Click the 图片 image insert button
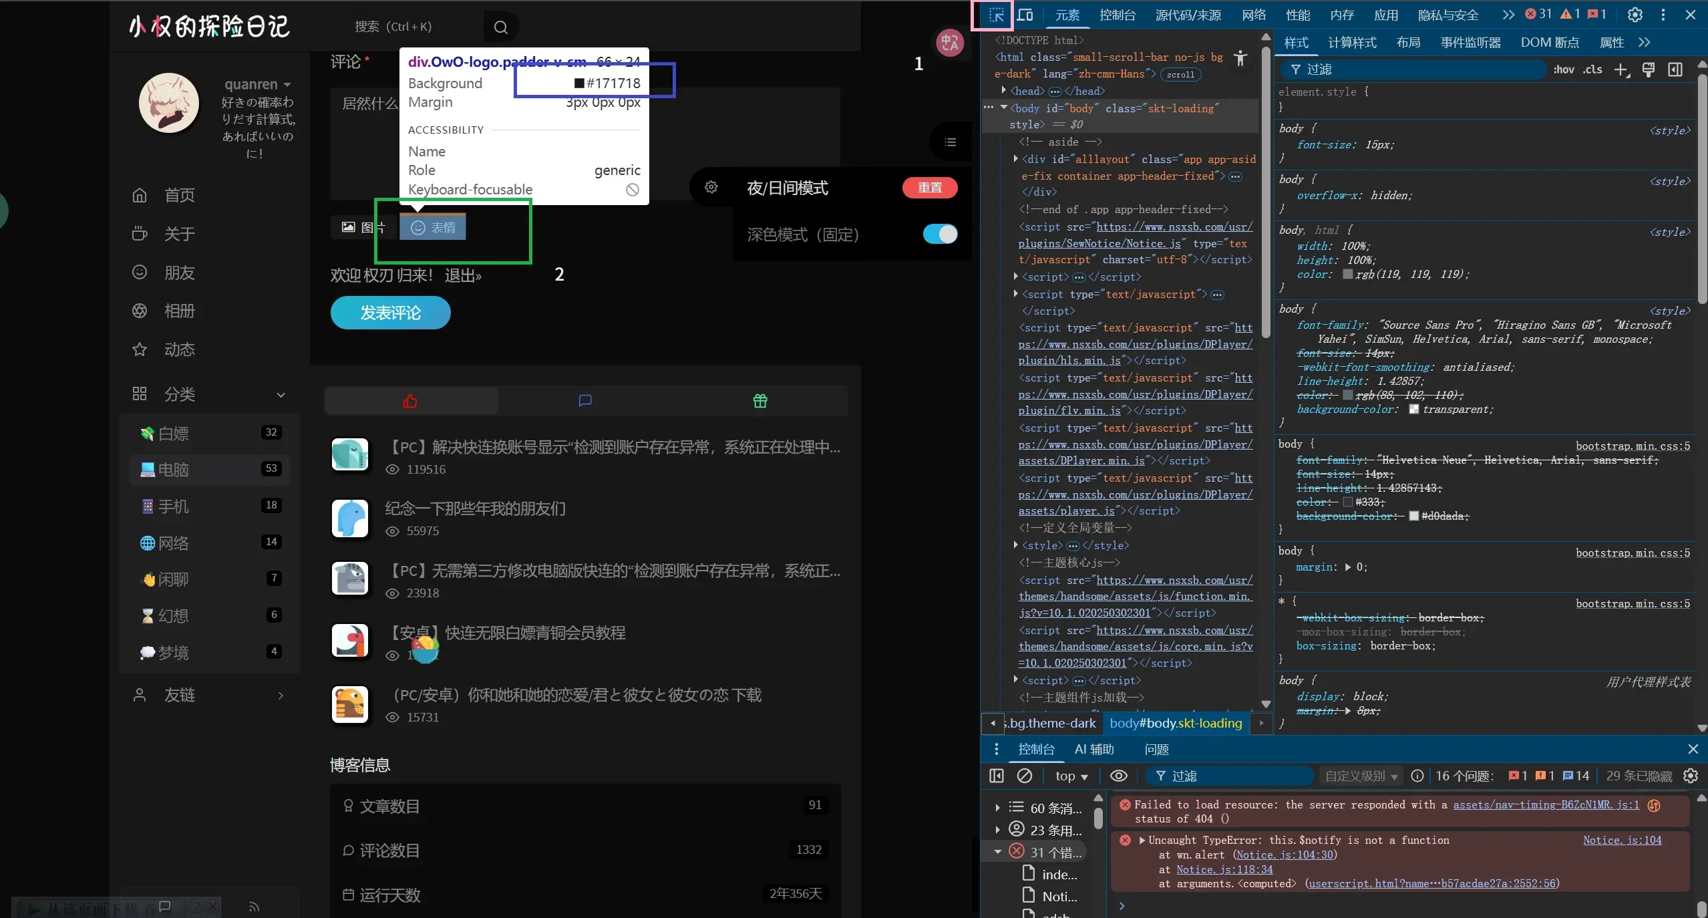Image resolution: width=1708 pixels, height=918 pixels. point(363,227)
